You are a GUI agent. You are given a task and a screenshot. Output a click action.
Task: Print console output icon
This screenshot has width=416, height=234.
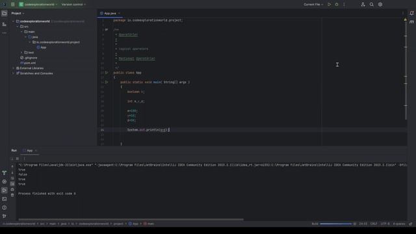coord(12,189)
